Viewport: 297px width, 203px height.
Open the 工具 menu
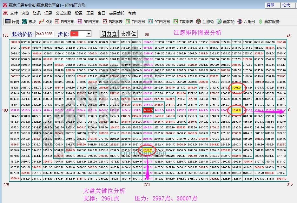90,13
